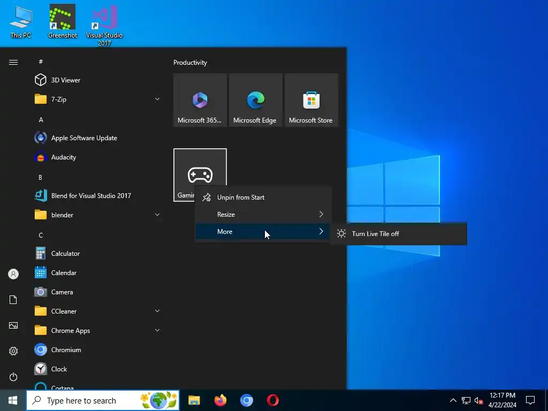548x411 pixels.
Task: Launch Audacity from the Start menu
Action: pos(98,157)
